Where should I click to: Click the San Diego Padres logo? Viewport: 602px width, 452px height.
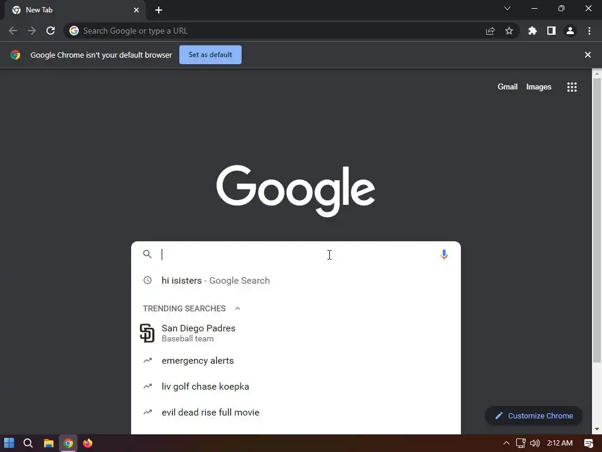147,333
